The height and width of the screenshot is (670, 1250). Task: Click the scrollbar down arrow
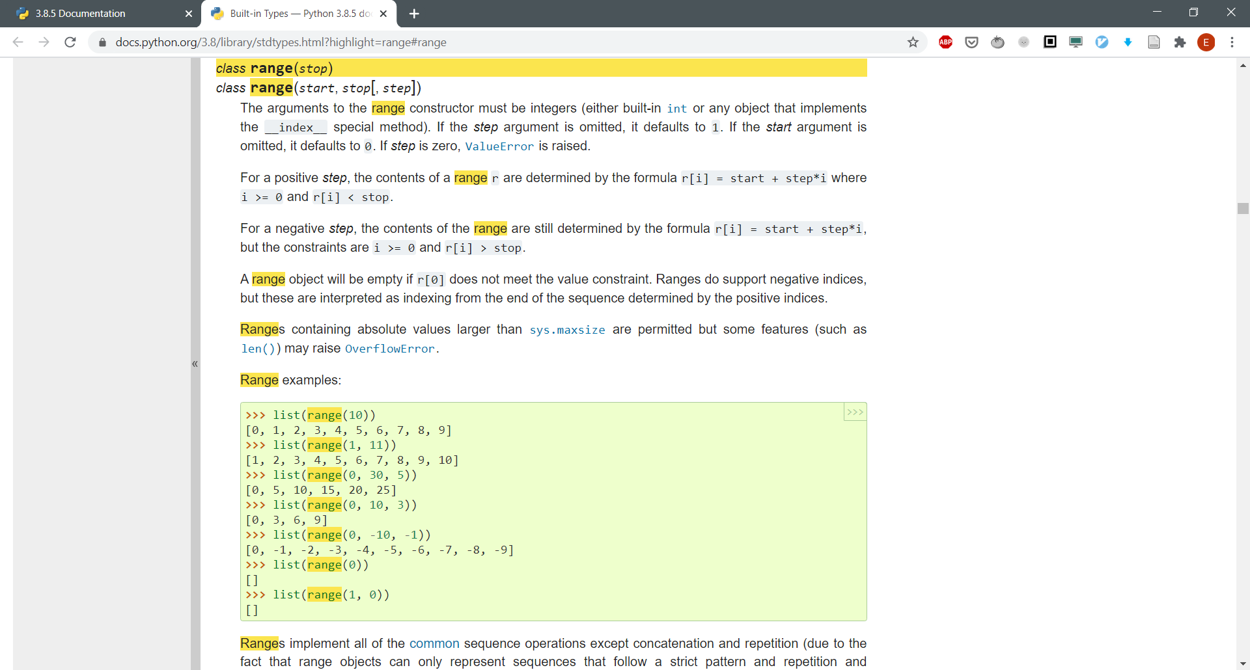tap(1243, 663)
